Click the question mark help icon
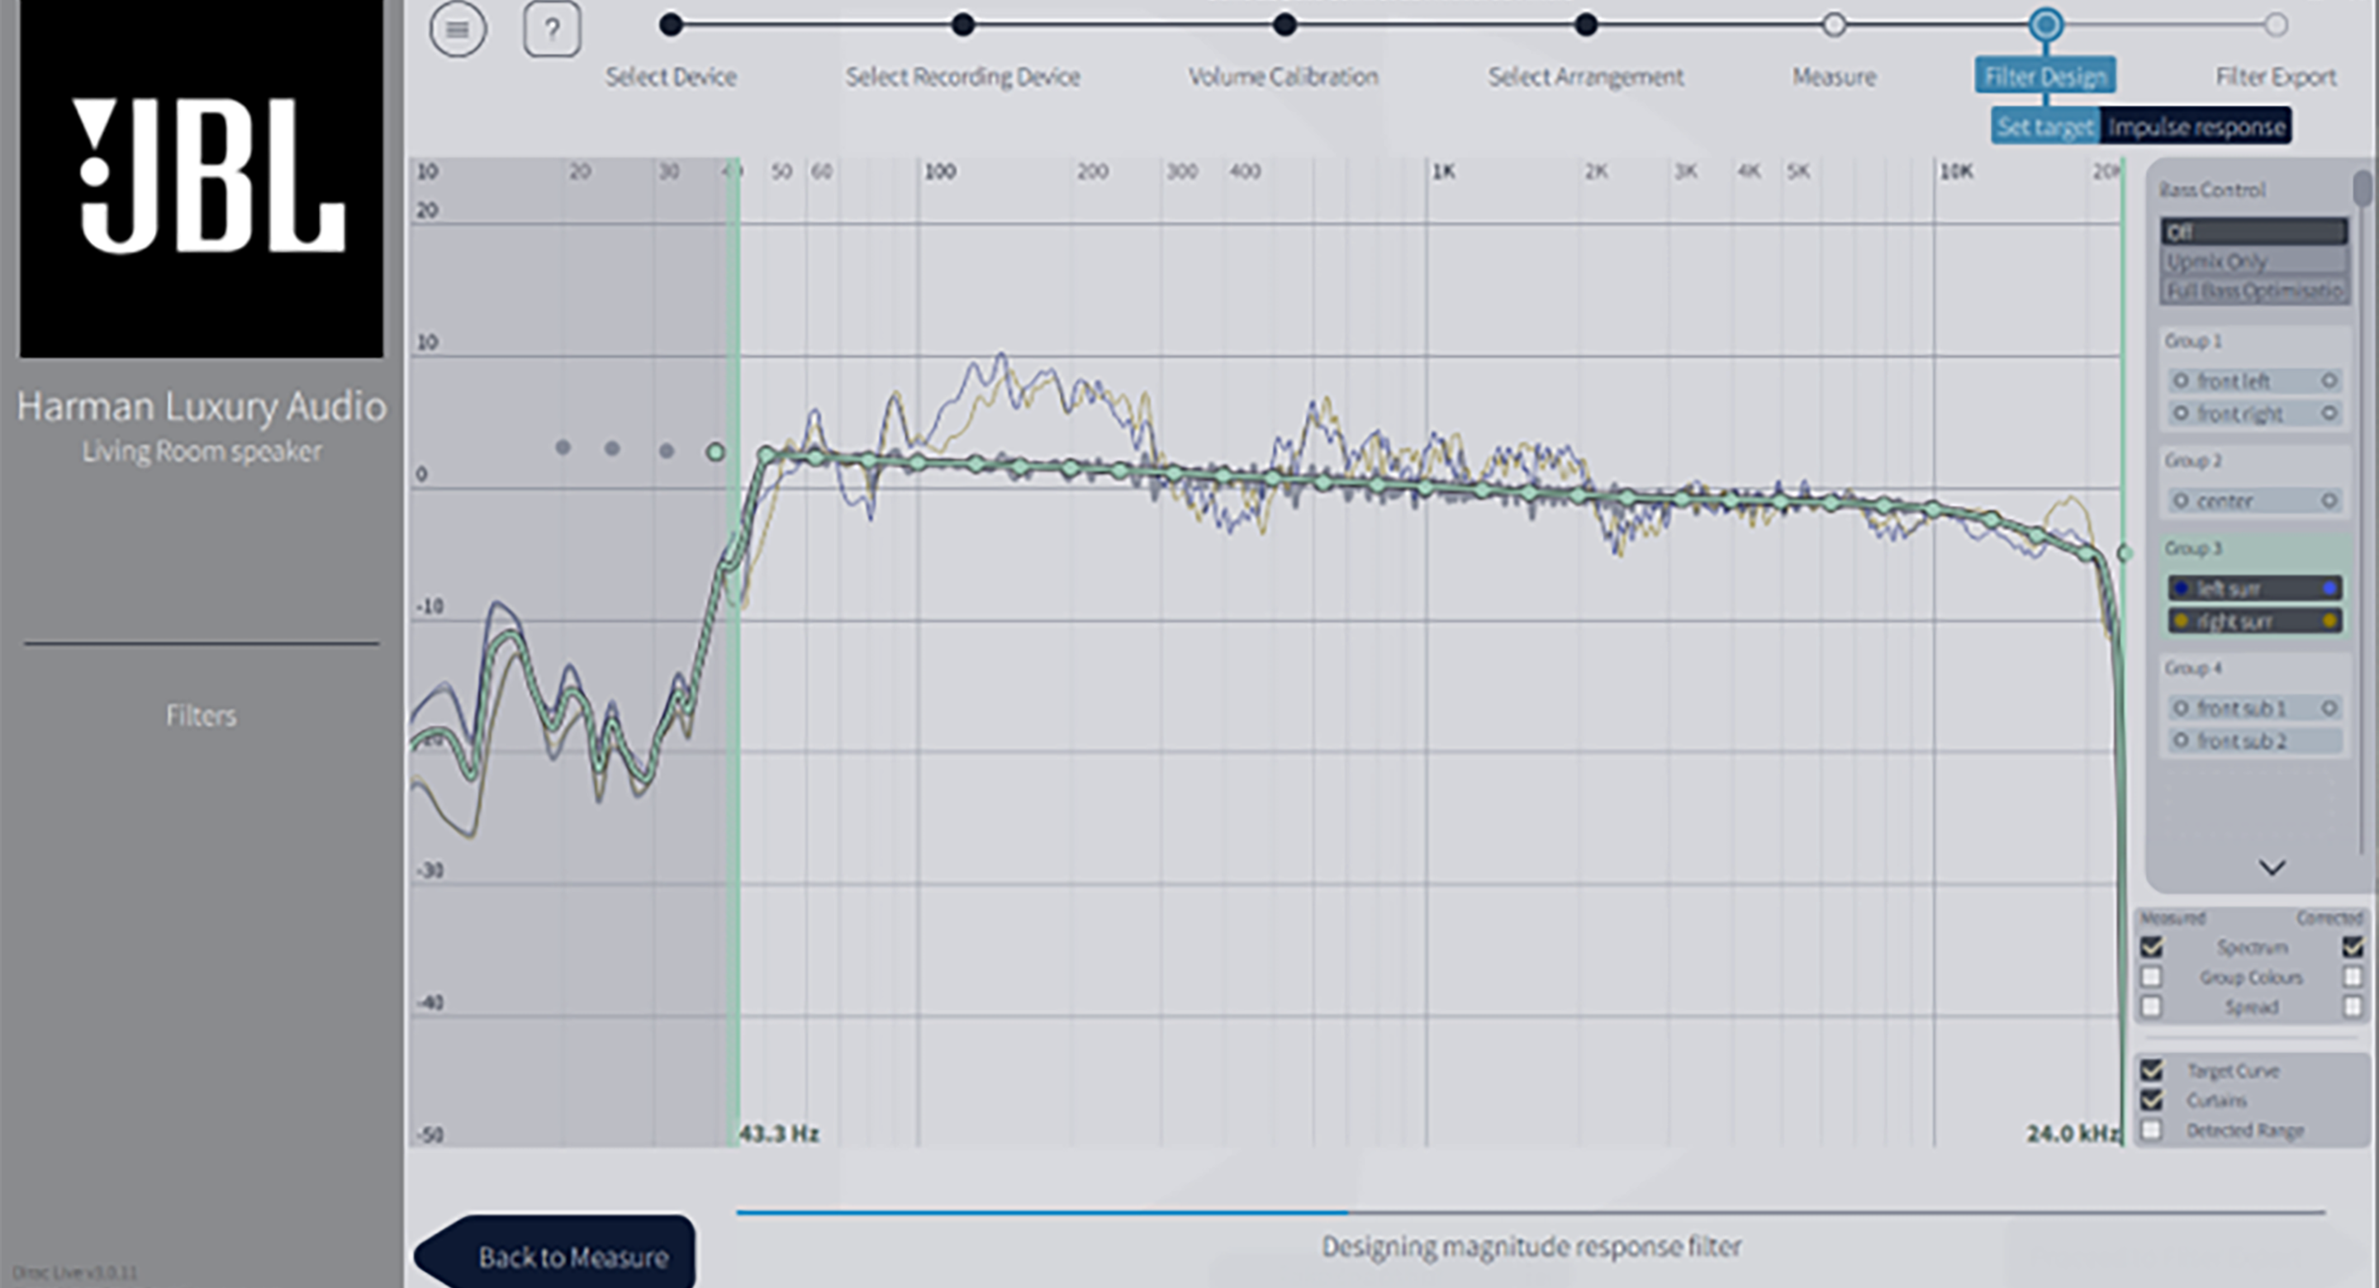This screenshot has height=1288, width=2379. [x=551, y=30]
